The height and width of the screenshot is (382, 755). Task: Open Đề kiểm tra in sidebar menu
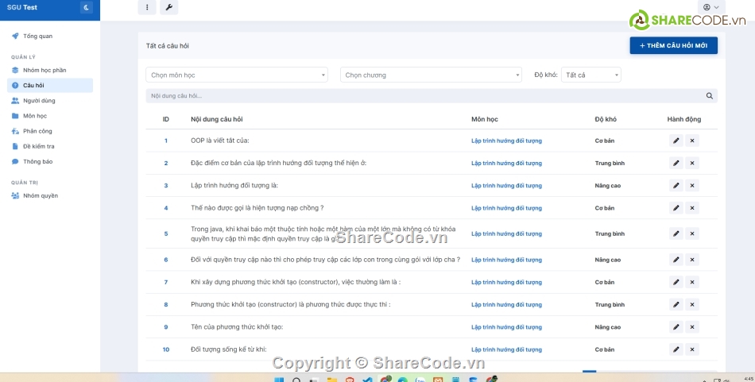(38, 146)
